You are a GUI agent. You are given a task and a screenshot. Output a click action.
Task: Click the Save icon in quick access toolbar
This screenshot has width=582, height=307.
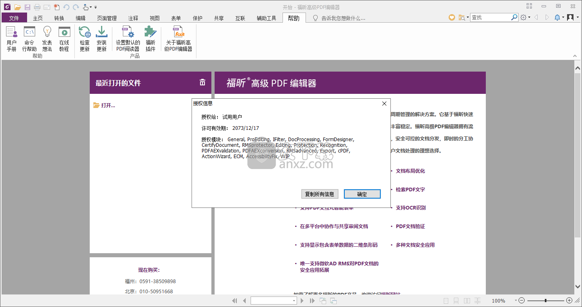coord(27,7)
